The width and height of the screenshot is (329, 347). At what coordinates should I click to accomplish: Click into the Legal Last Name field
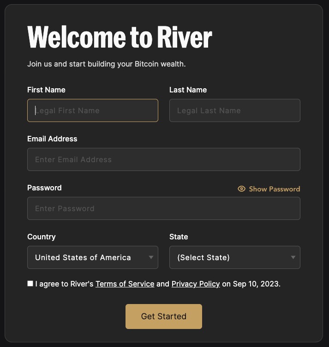pyautogui.click(x=235, y=110)
